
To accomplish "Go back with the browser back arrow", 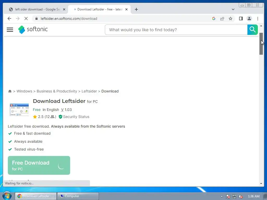I will coord(9,18).
